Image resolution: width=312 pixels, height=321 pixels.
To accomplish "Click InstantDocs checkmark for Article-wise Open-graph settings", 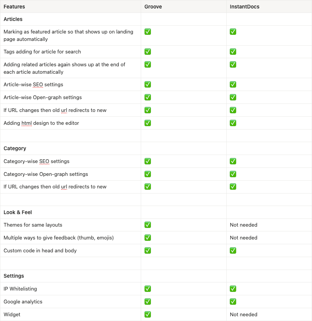I will point(233,97).
